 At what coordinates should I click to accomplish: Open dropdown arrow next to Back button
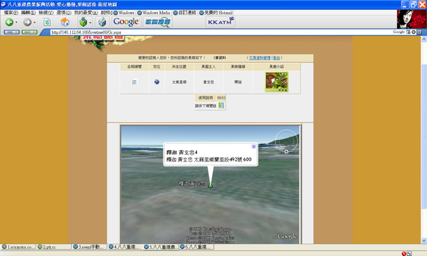pyautogui.click(x=17, y=22)
